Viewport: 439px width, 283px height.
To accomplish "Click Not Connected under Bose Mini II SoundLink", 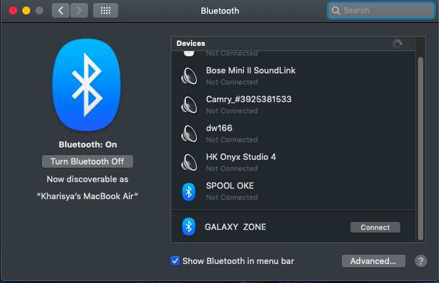I will 232,82.
